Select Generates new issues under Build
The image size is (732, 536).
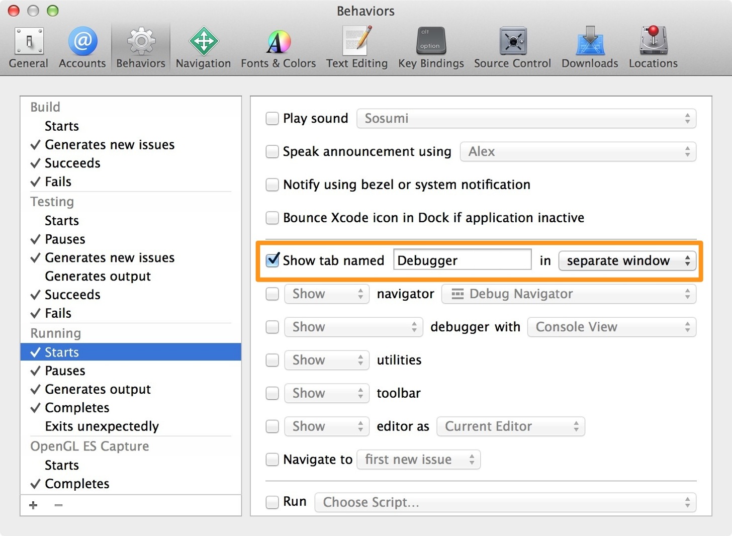(131, 145)
